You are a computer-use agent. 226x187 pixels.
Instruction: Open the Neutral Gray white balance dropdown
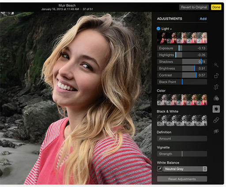click(x=185, y=169)
